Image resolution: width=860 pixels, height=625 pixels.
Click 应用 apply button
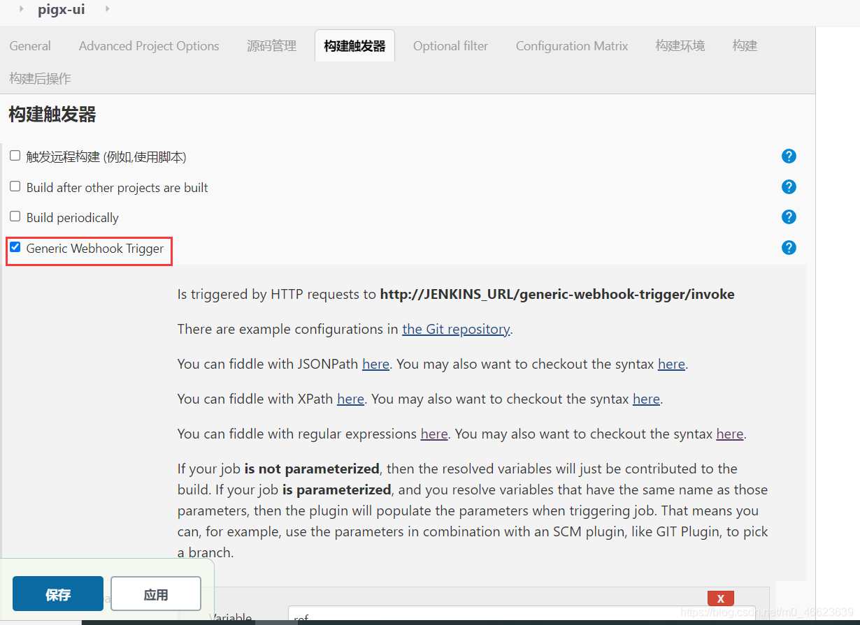[x=156, y=594]
